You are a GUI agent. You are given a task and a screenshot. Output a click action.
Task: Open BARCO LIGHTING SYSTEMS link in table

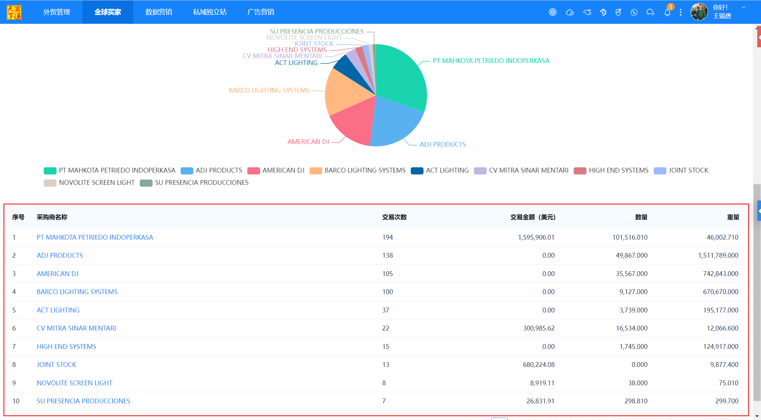coord(77,292)
